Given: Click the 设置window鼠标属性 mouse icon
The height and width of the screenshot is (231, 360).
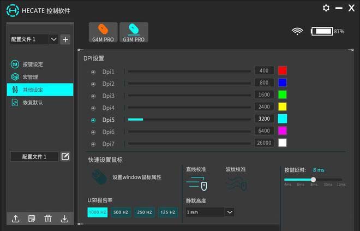Looking at the screenshot, I should (x=99, y=177).
